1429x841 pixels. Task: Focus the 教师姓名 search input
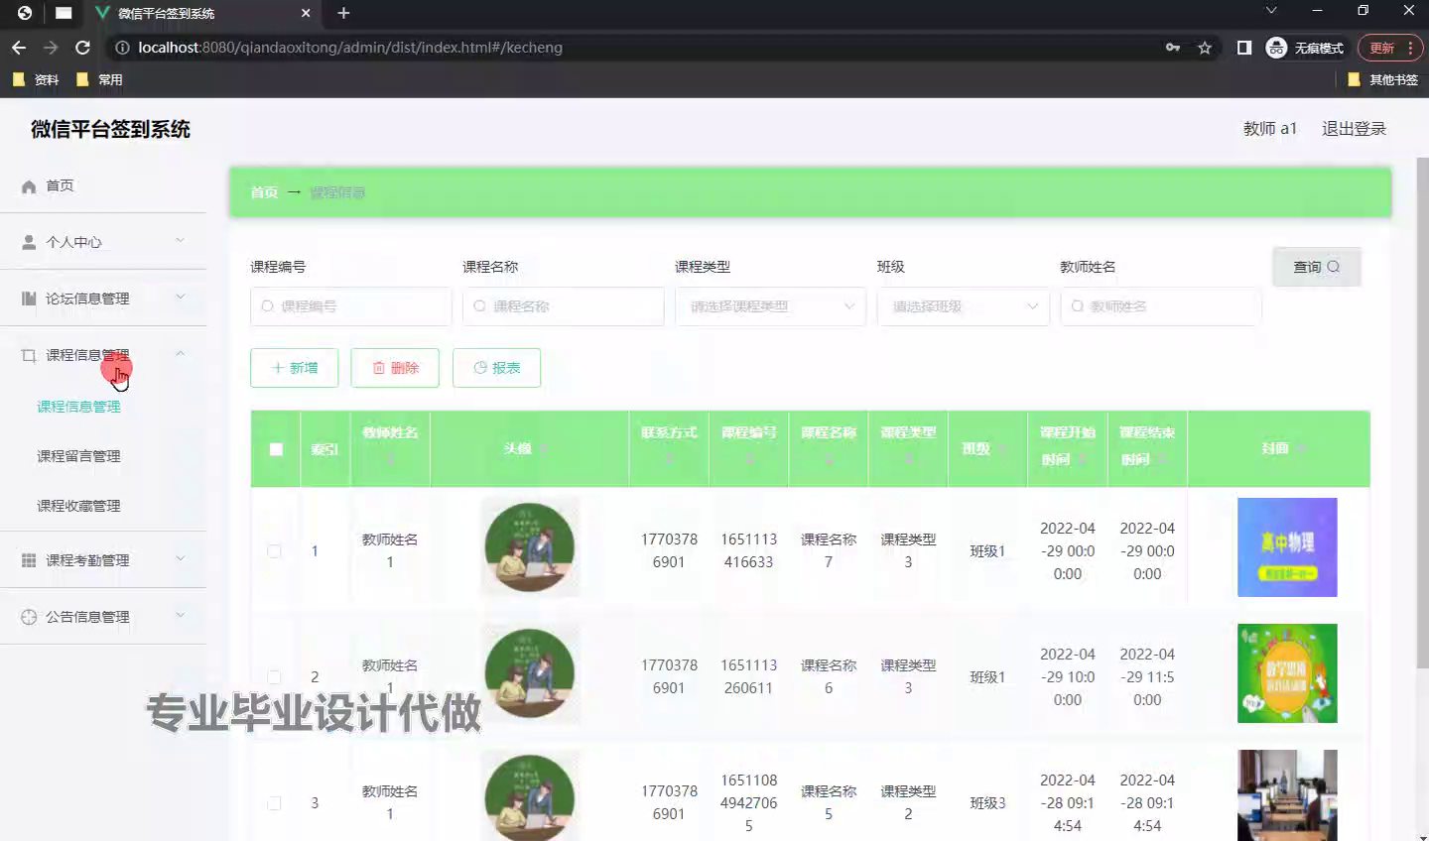coord(1161,306)
